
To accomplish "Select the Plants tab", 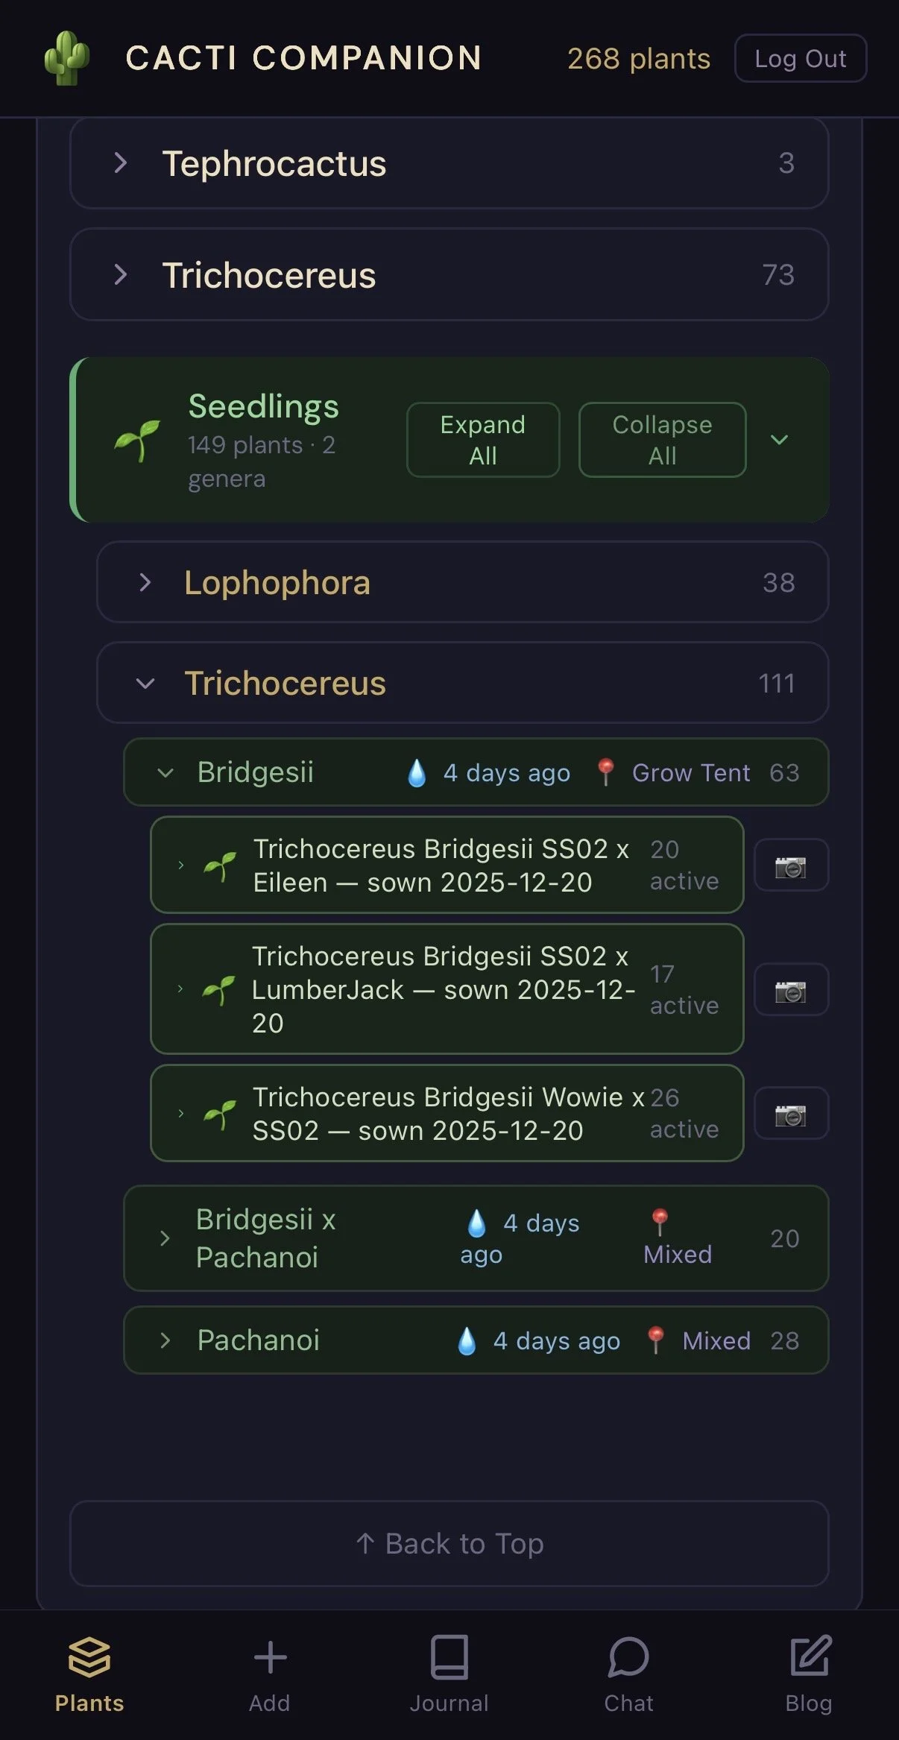I will coord(89,1674).
